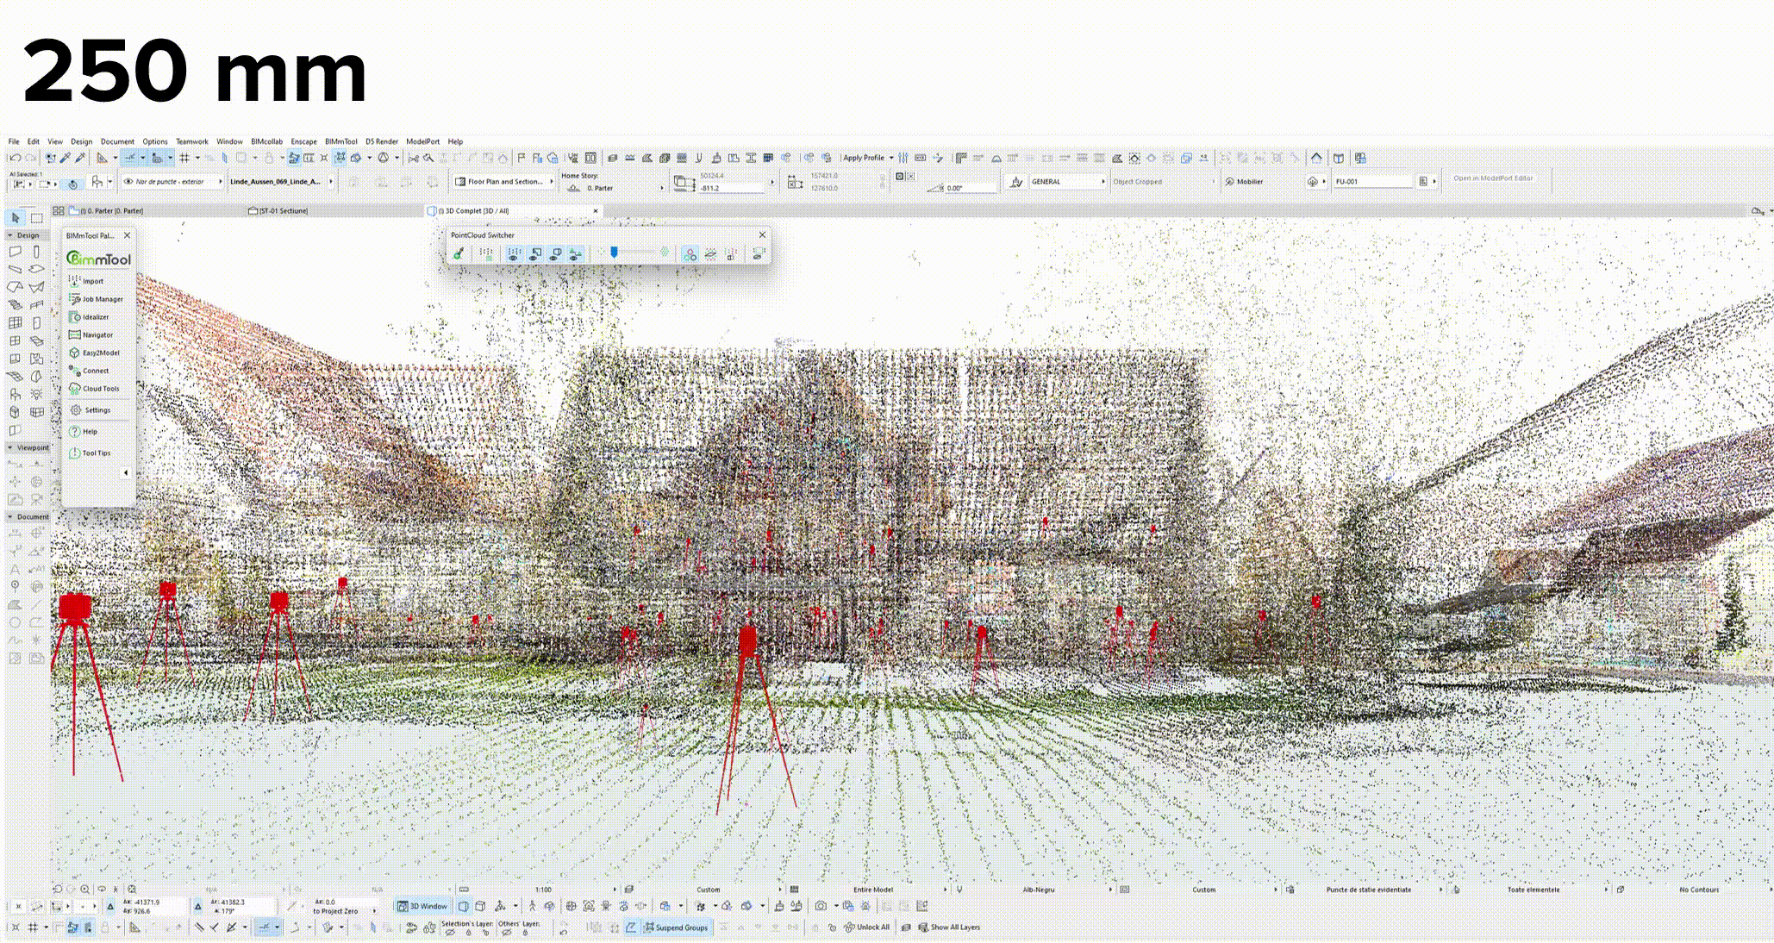This screenshot has height=943, width=1774.
Task: Click the brush icon in PointCloud Switcher
Action: pos(459,253)
